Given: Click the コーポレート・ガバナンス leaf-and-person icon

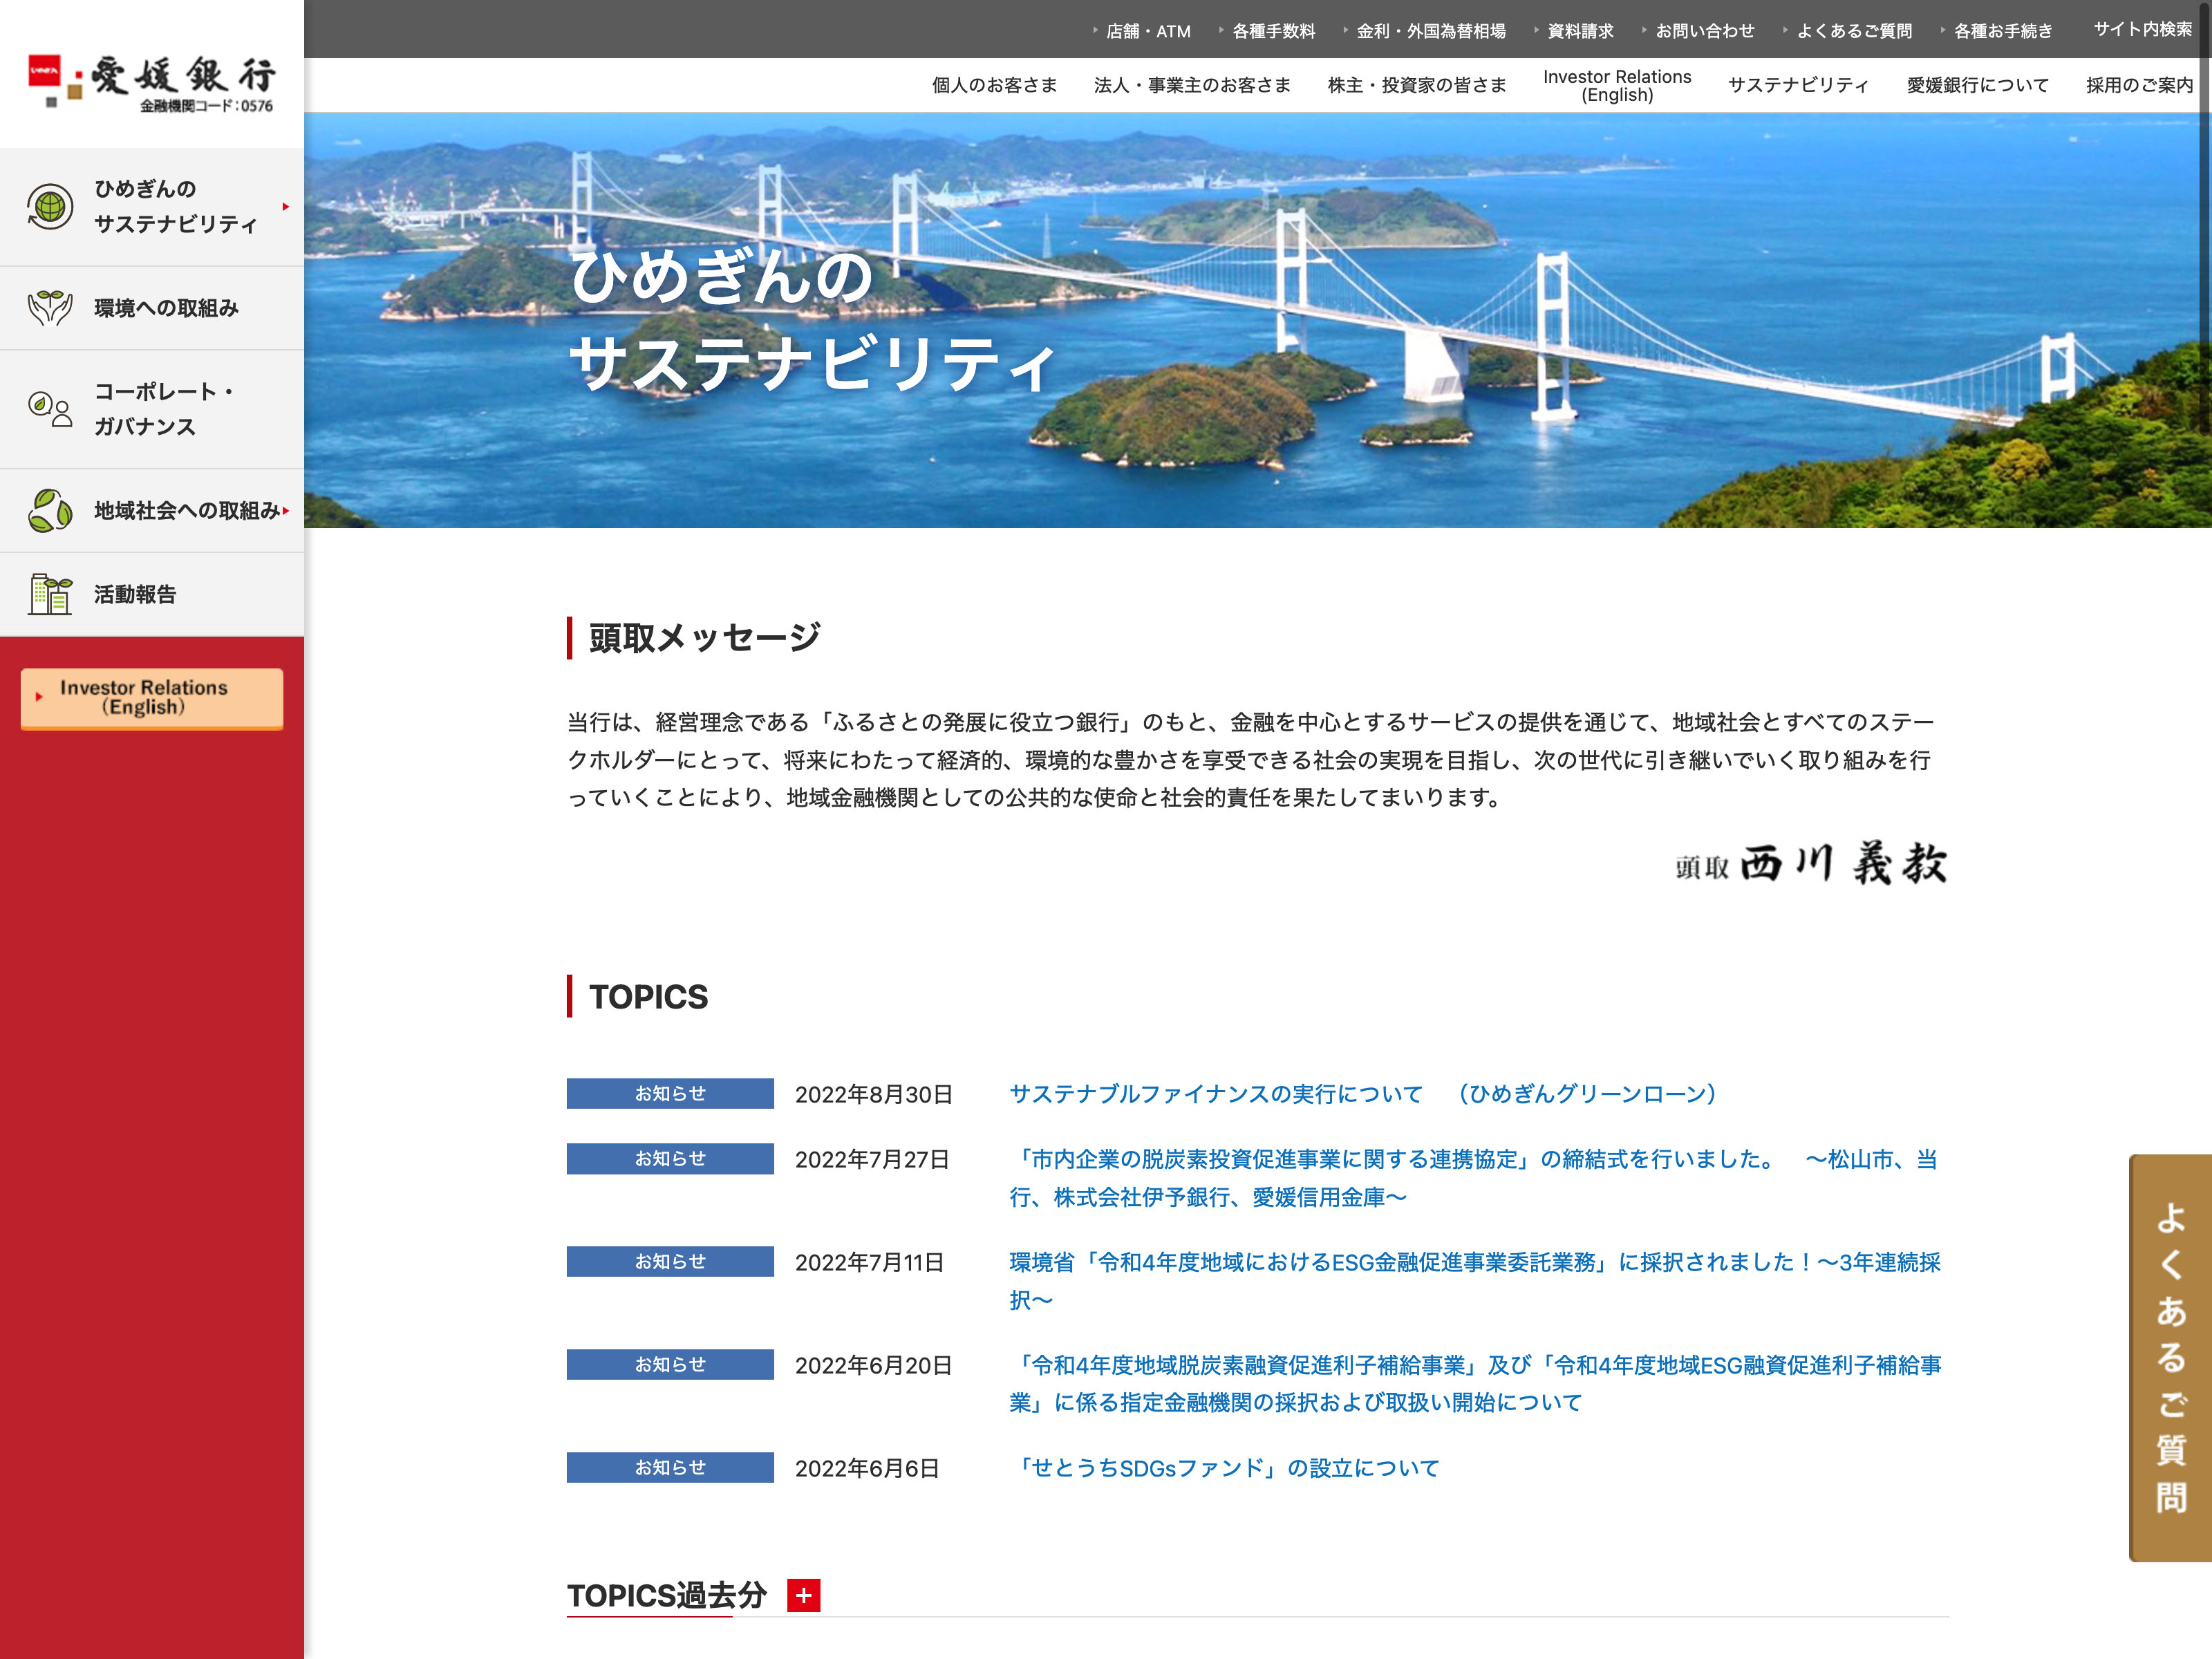Looking at the screenshot, I should click(x=50, y=409).
